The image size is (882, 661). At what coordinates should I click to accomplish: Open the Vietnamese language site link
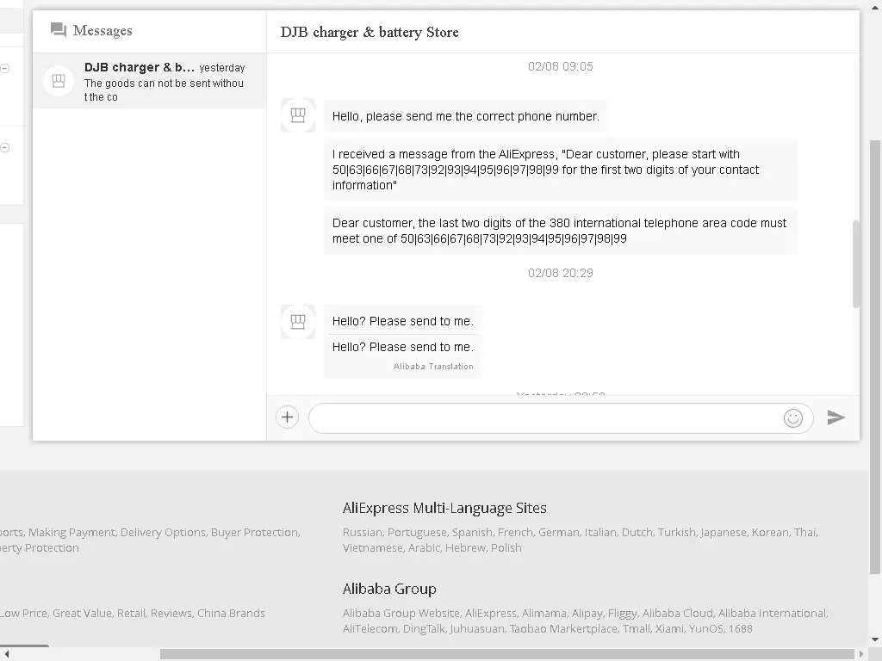[x=372, y=548]
